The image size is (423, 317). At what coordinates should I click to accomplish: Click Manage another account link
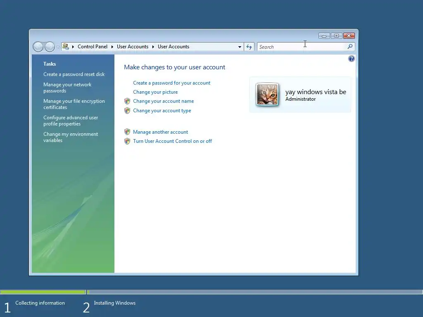tap(160, 132)
